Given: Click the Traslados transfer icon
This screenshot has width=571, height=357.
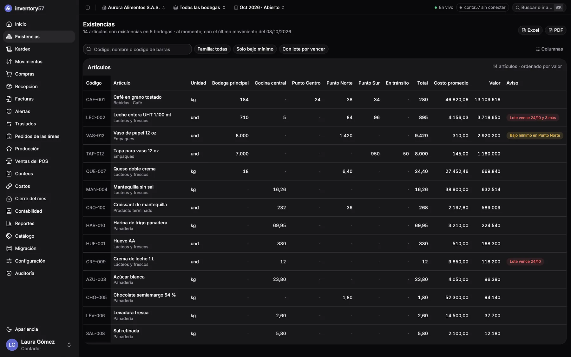Looking at the screenshot, I should pos(9,124).
